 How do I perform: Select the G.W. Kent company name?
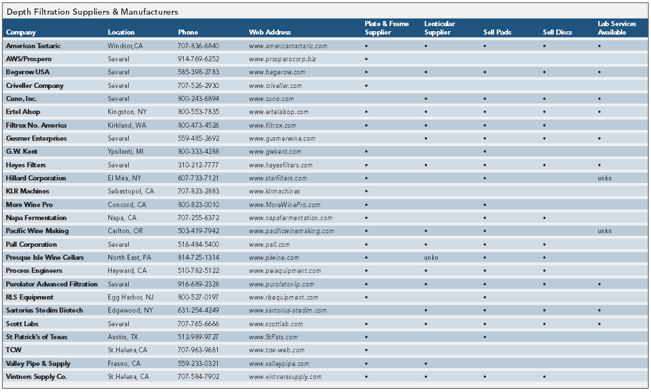tap(22, 151)
